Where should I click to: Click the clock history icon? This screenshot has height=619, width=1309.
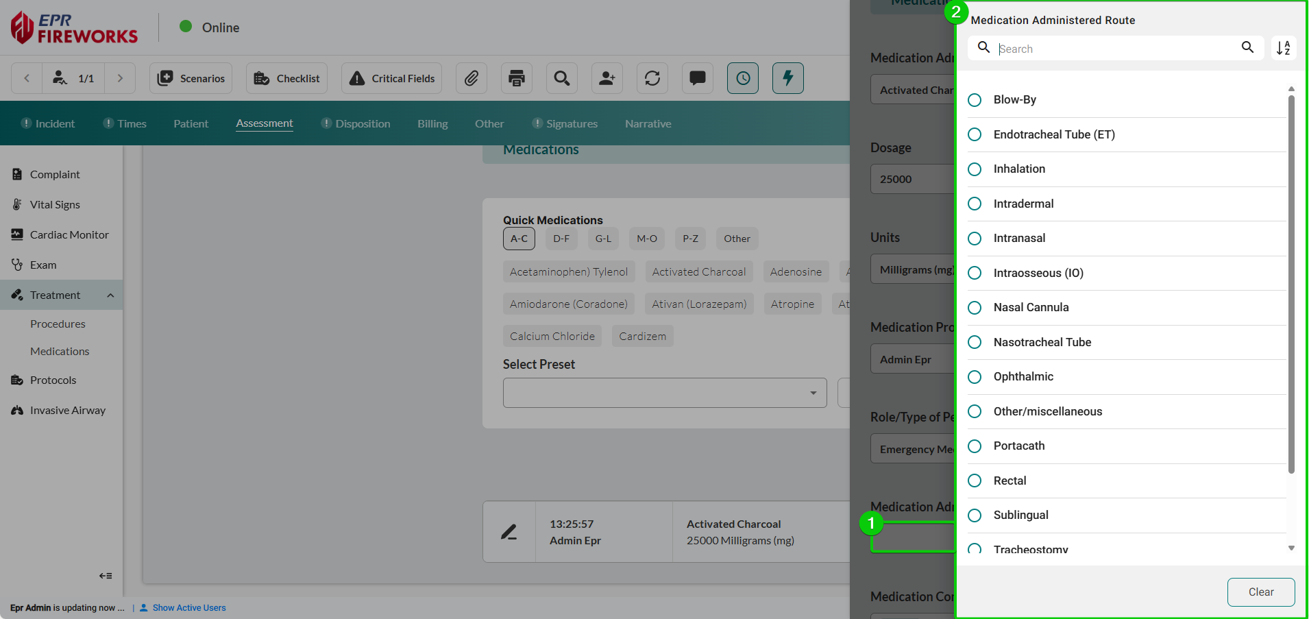click(743, 78)
